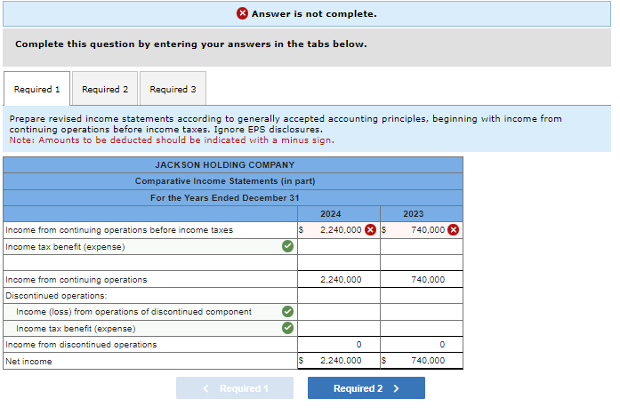620x415 pixels.
Task: Switch to the Required 3 tab
Action: pos(173,89)
